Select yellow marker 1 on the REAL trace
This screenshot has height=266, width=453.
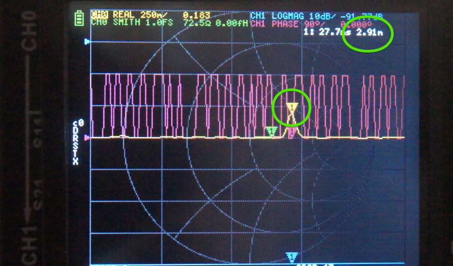tap(292, 107)
